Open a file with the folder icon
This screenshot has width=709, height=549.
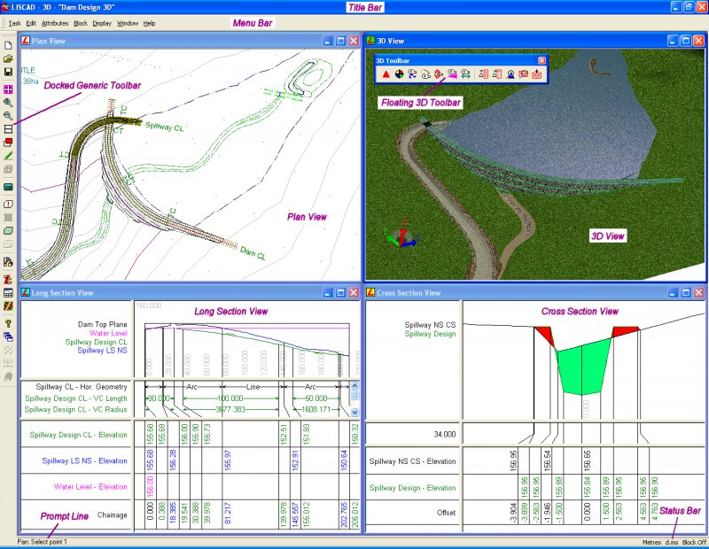[8, 58]
